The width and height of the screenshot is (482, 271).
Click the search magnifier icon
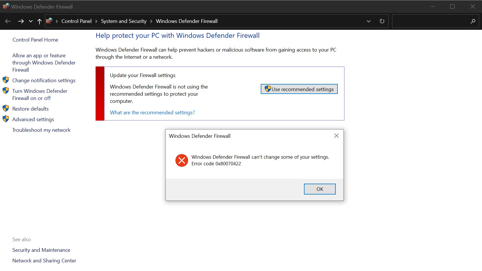coord(473,21)
